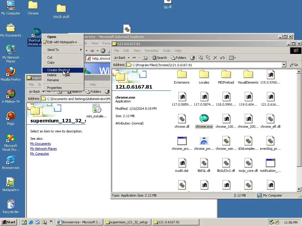The height and width of the screenshot is (226, 302).
Task: Open the Recycle Bin
Action: coord(11,207)
